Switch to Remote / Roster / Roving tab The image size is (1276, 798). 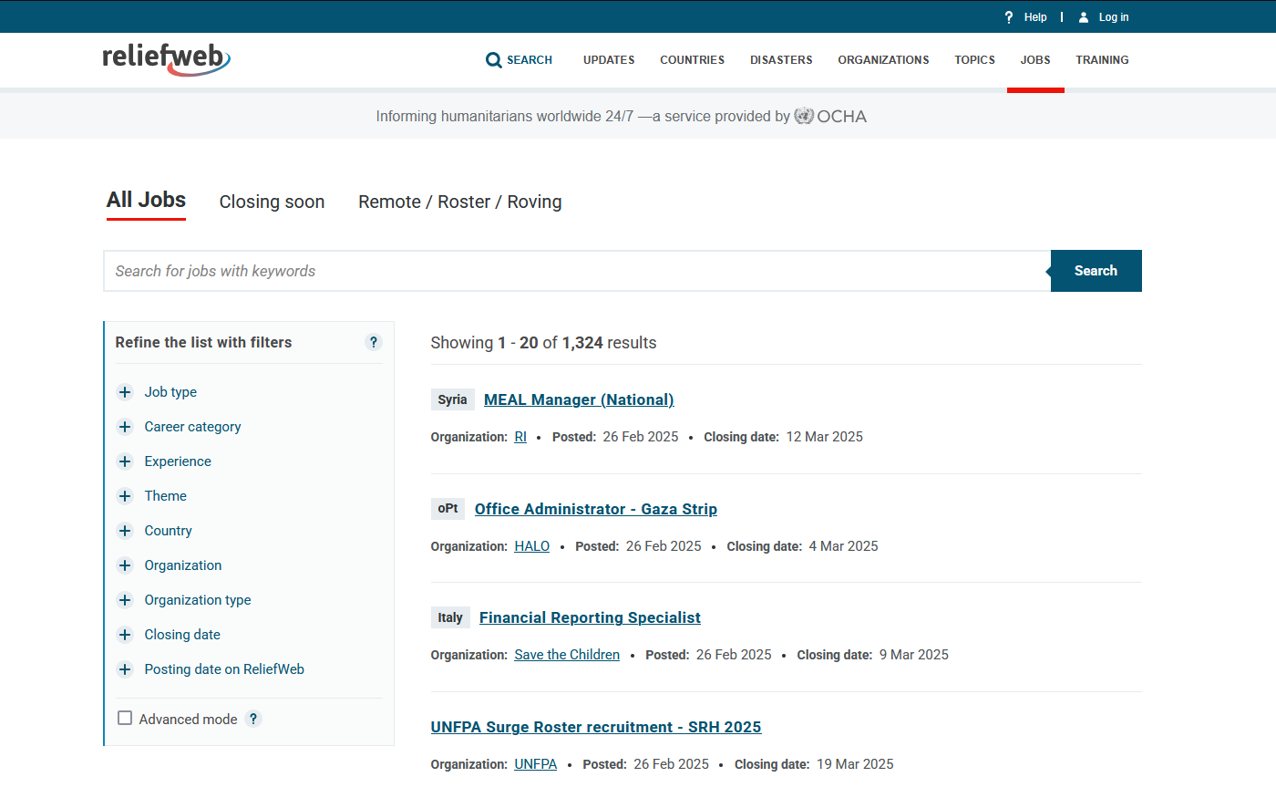460,202
